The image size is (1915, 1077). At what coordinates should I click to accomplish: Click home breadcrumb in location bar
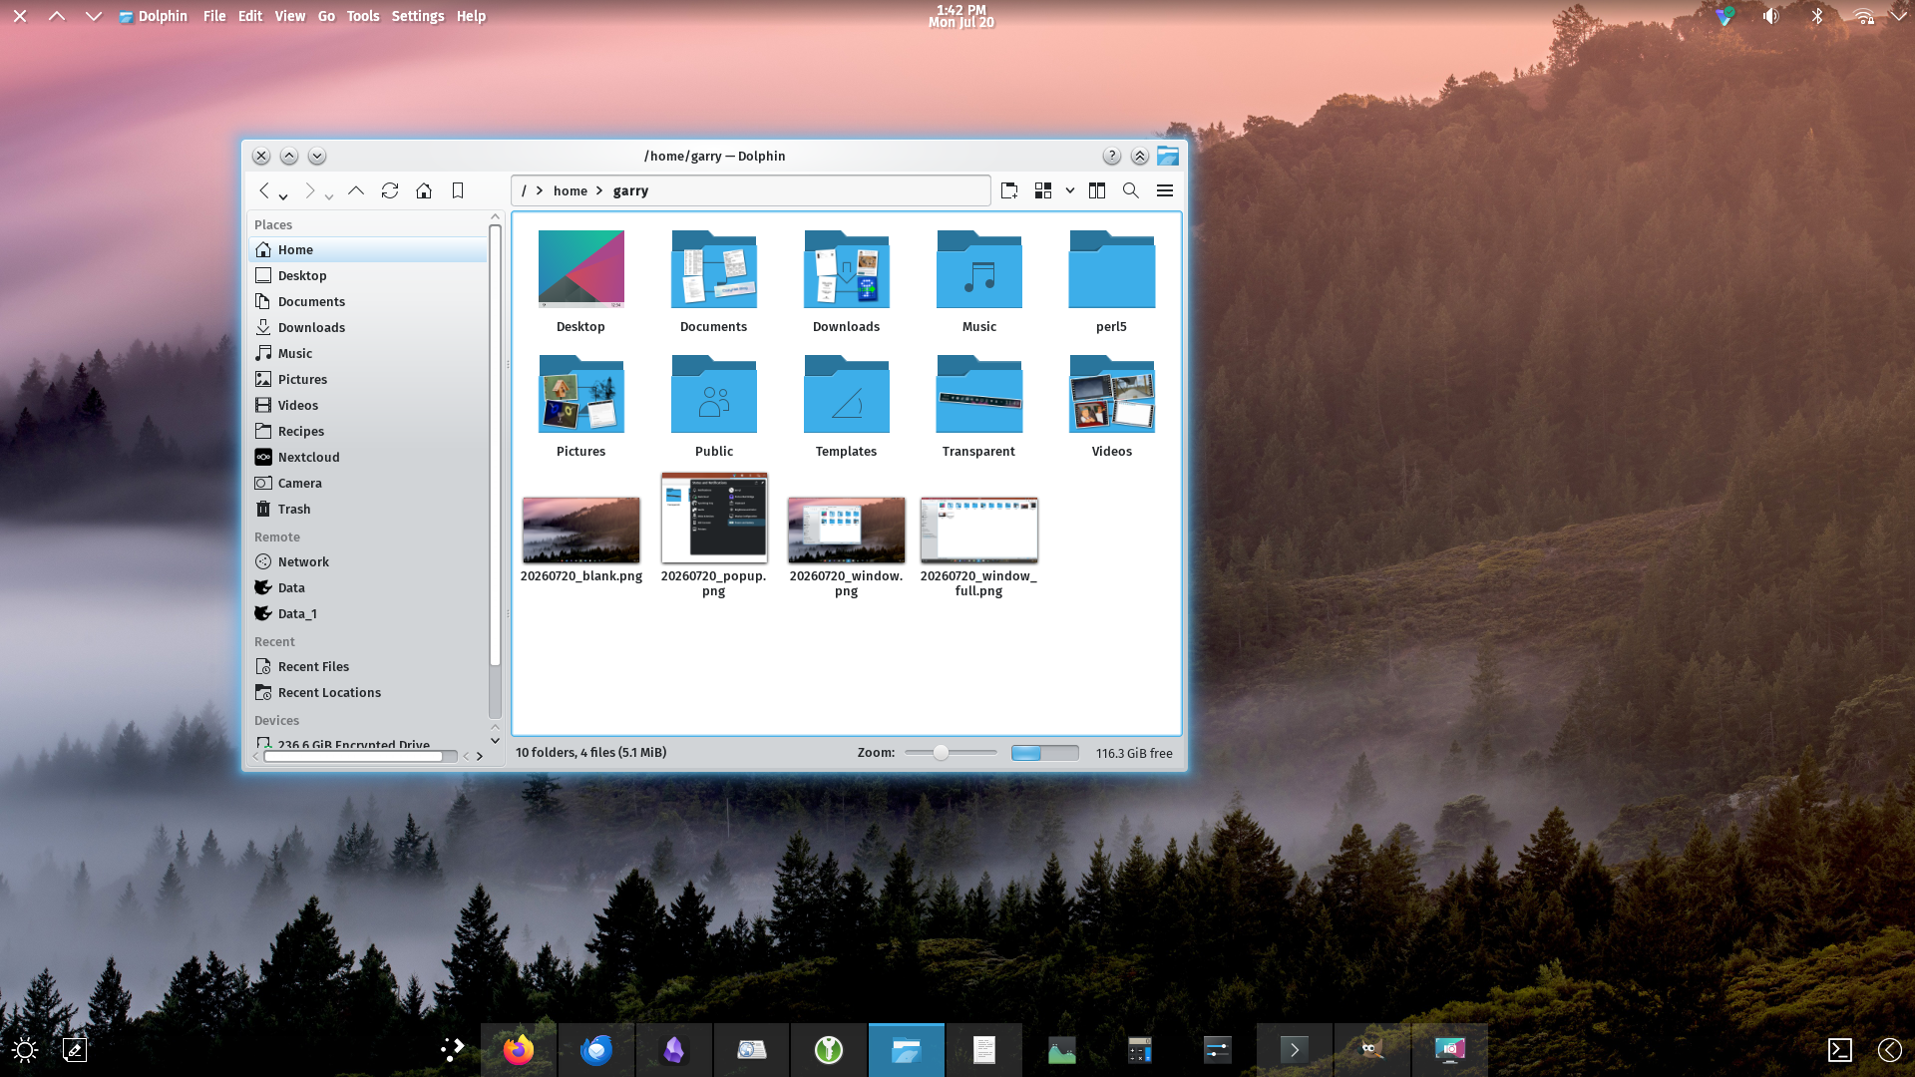point(571,190)
